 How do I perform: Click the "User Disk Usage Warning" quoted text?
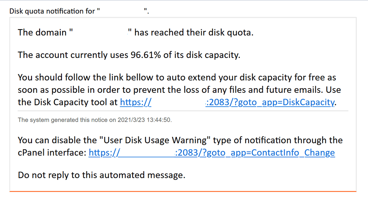[x=155, y=140]
